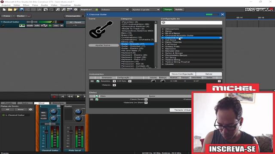Click the blue Save floppy disk icon
Viewport: 275px width, 154px height.
pyautogui.click(x=22, y=9)
